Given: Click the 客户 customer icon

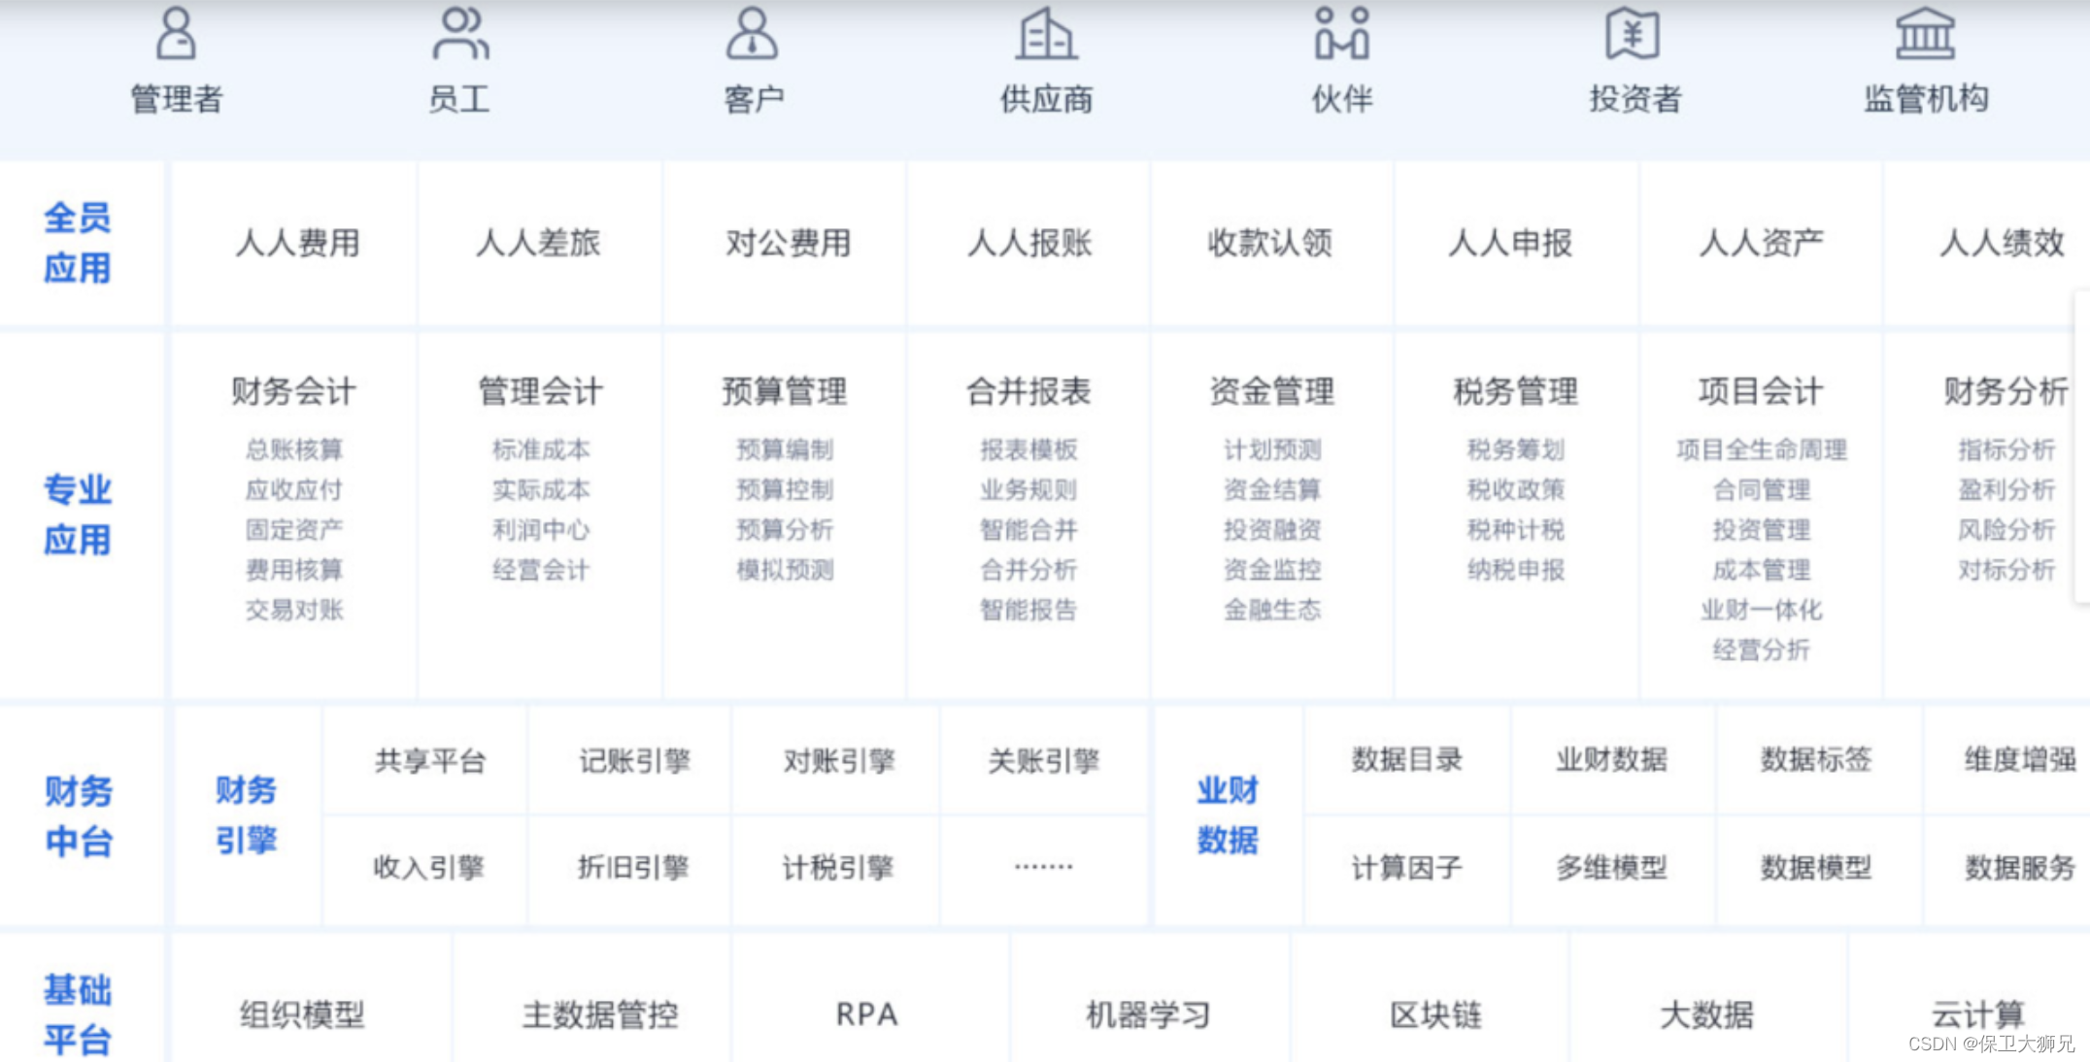Looking at the screenshot, I should click(753, 34).
